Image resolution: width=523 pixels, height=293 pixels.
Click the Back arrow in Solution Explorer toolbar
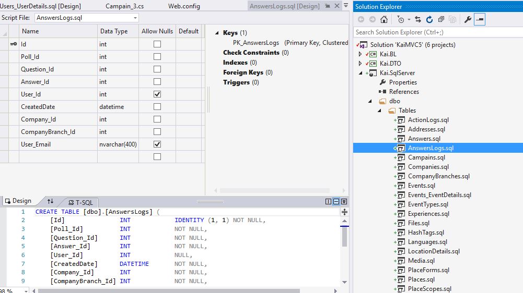pyautogui.click(x=361, y=20)
